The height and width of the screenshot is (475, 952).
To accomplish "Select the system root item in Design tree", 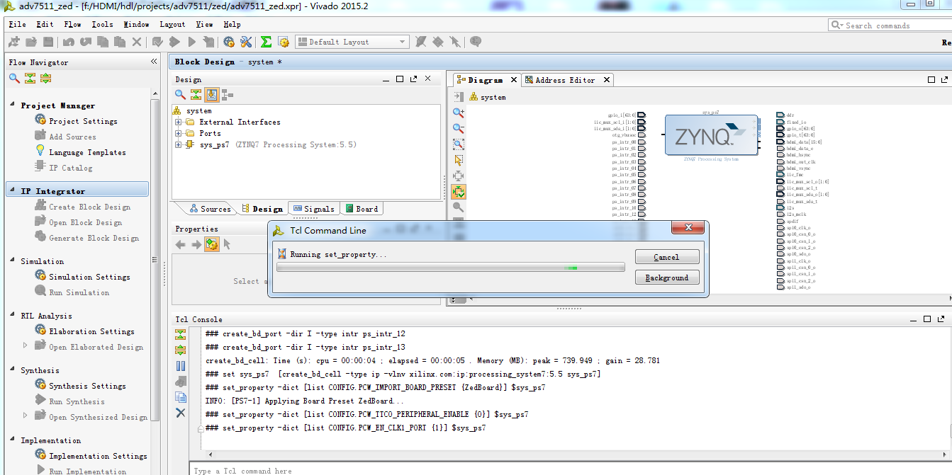I will [198, 110].
